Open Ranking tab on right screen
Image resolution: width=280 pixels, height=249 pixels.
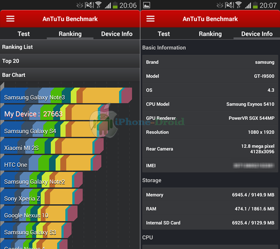pyautogui.click(x=210, y=34)
